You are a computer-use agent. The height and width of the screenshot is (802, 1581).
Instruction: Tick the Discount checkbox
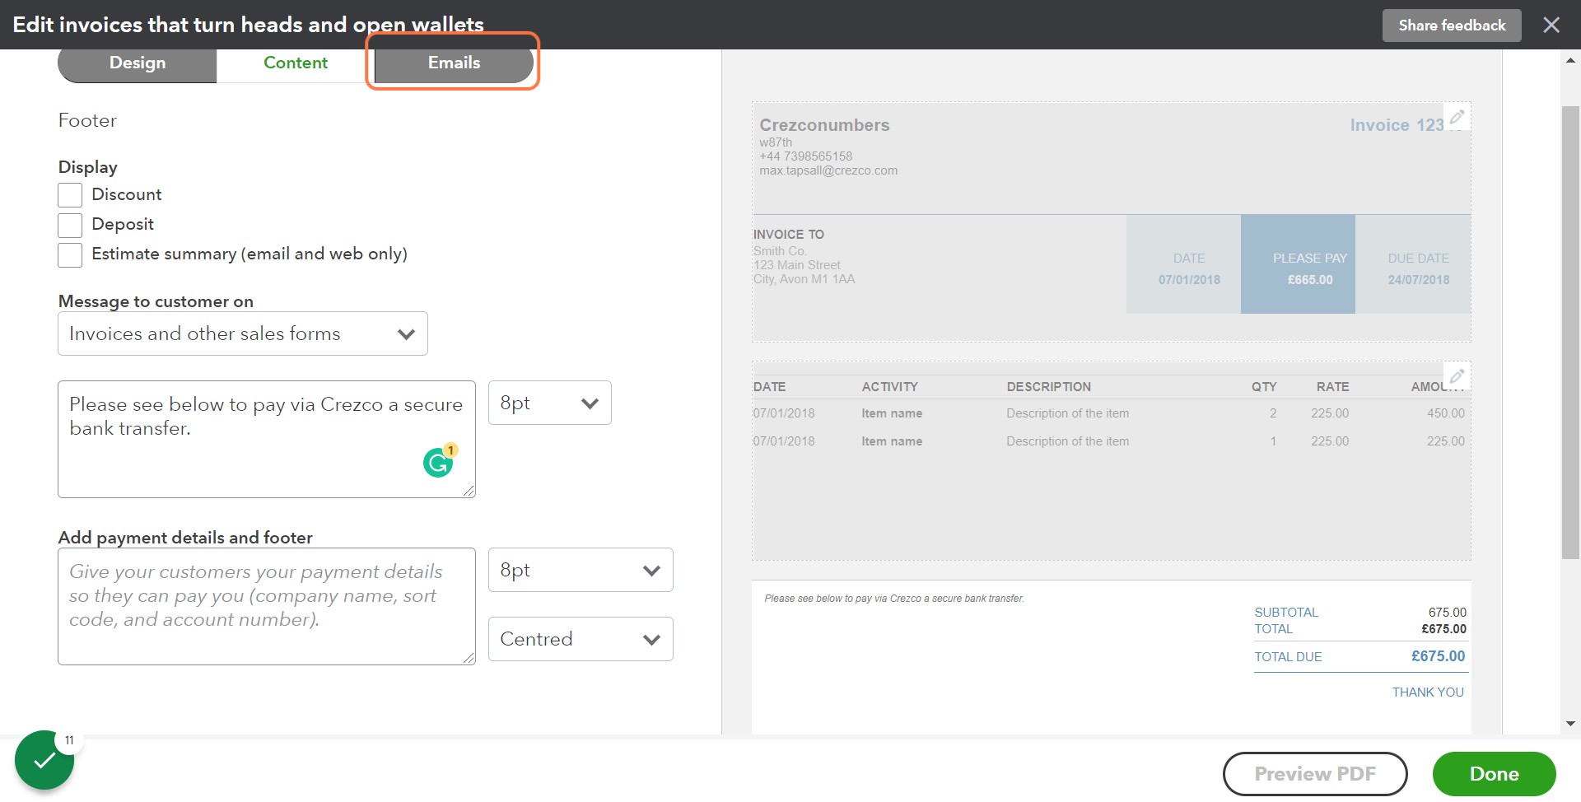[70, 195]
